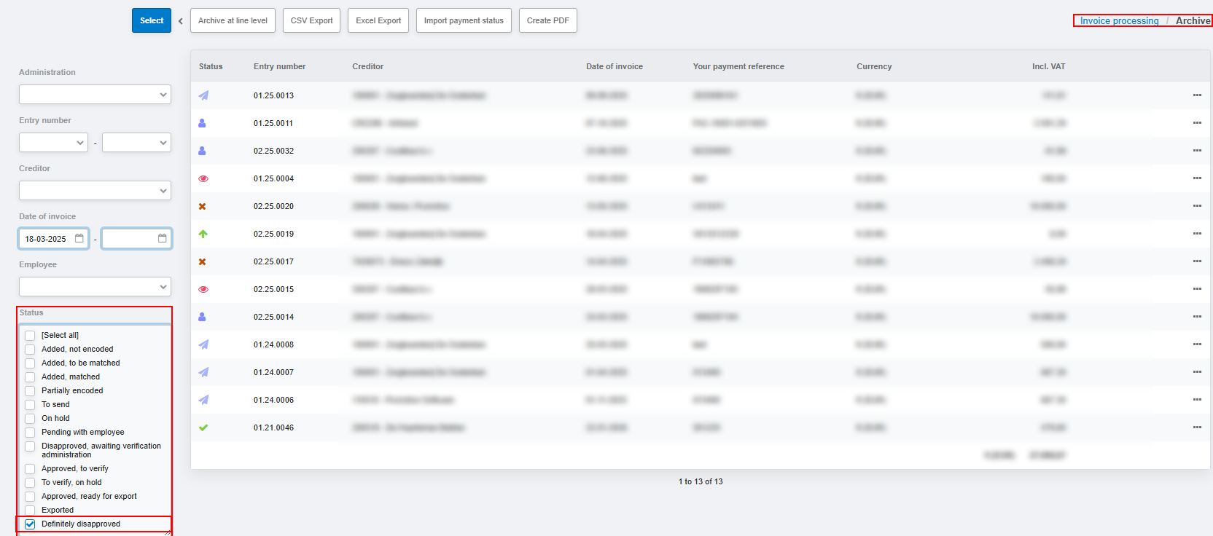Click person status icon for entry 01.25.0011
1213x536 pixels.
pos(202,123)
